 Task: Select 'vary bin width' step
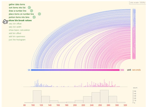(x=15, y=27)
